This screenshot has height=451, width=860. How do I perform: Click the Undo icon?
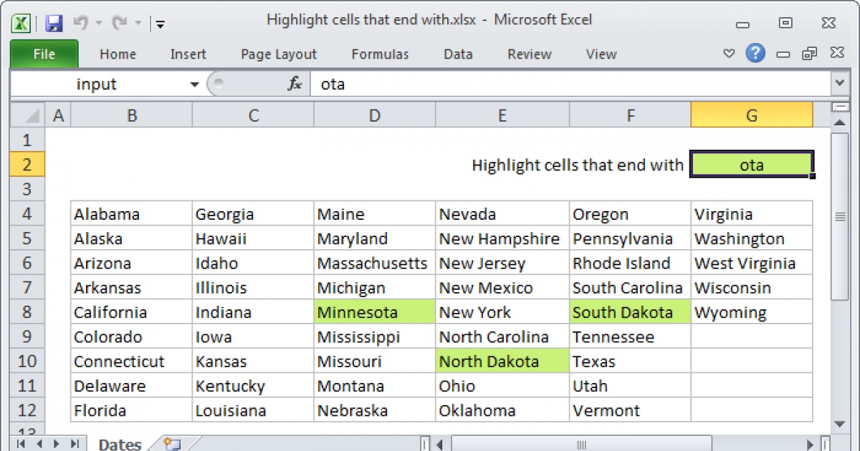point(81,22)
